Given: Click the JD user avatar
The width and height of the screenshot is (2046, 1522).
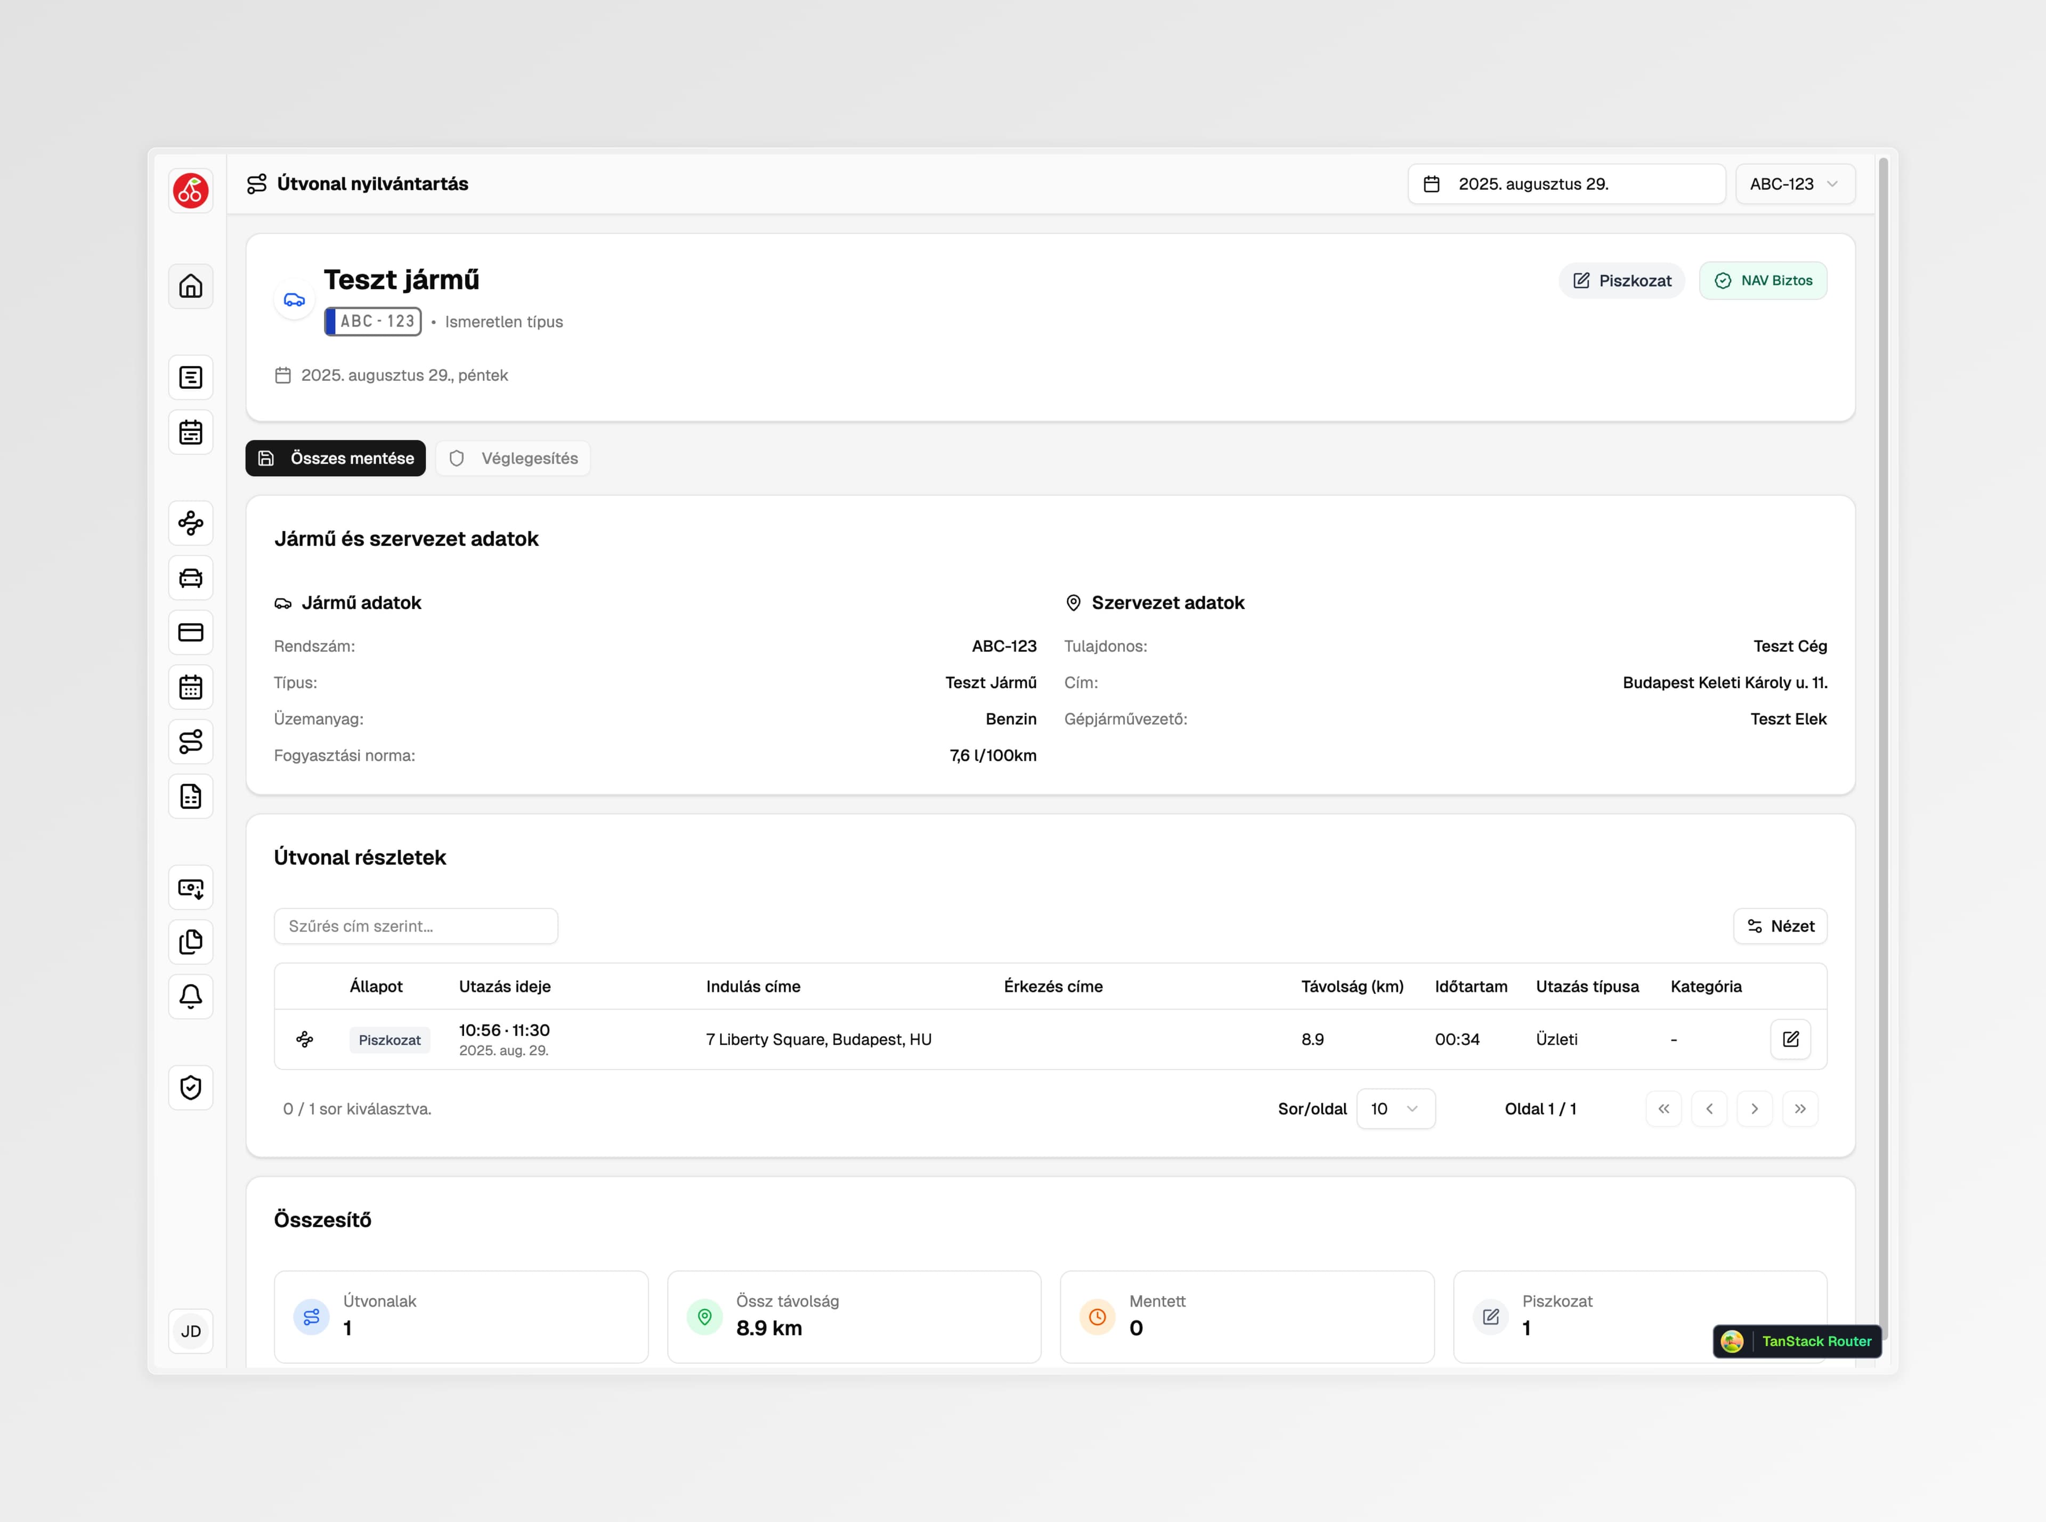Looking at the screenshot, I should (x=191, y=1331).
